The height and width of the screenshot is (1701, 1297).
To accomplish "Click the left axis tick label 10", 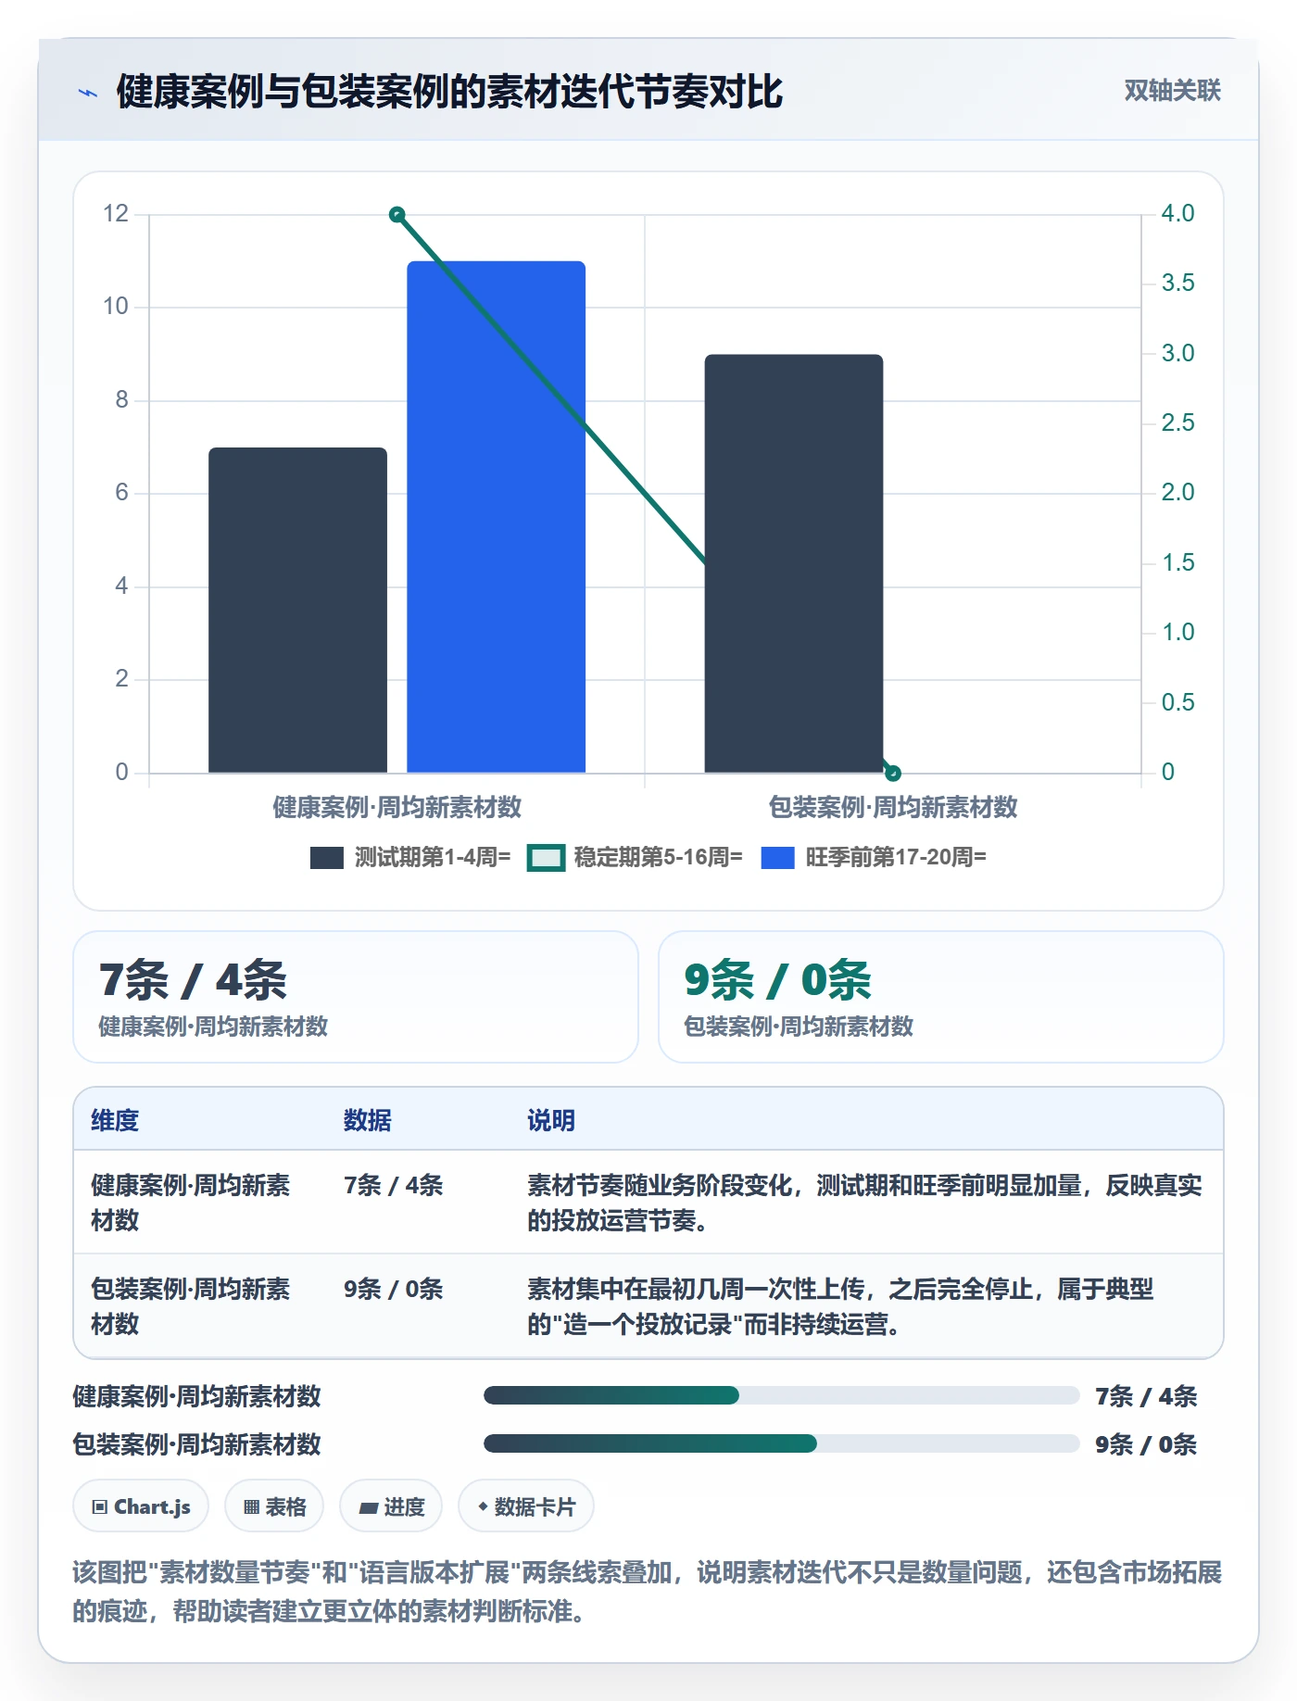I will click(116, 307).
